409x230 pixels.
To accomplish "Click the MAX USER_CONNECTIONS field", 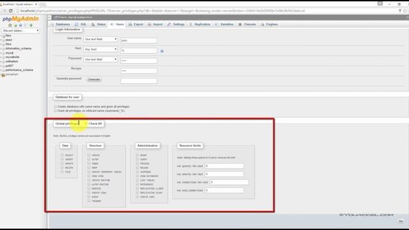I will click(224, 190).
